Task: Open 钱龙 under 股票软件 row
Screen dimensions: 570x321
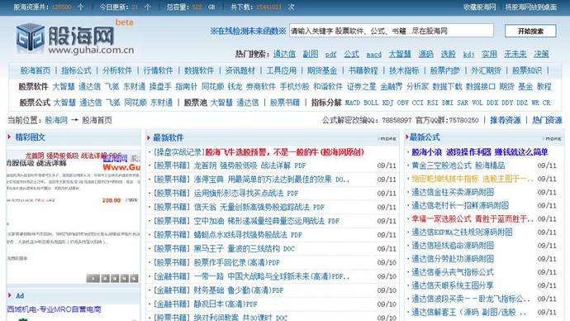Action: click(235, 87)
